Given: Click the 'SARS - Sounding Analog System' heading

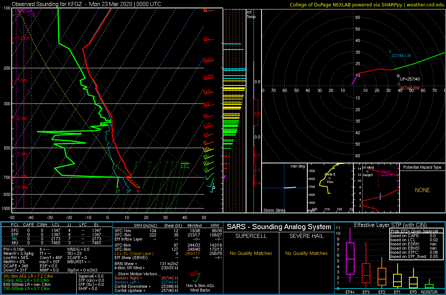Looking at the screenshot, I should click(x=279, y=227).
